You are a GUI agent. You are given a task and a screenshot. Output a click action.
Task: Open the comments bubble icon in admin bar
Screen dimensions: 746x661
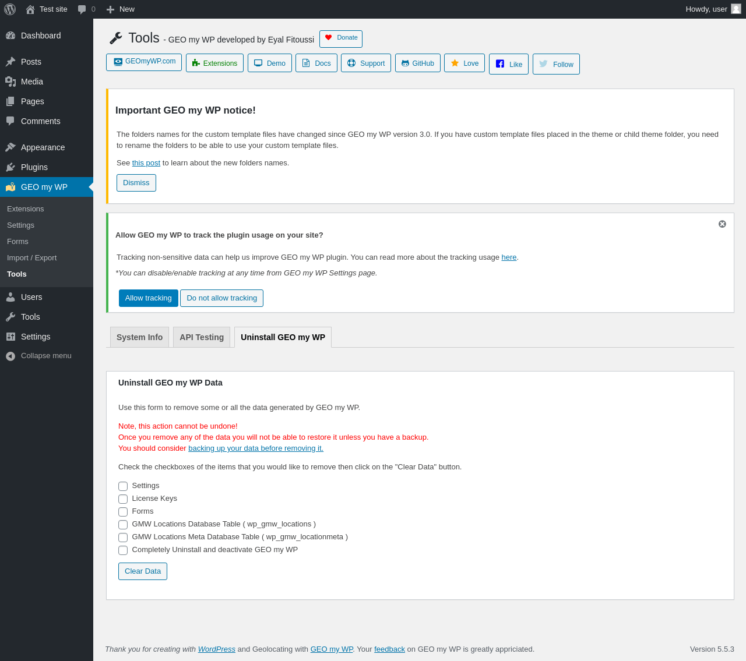click(x=82, y=9)
